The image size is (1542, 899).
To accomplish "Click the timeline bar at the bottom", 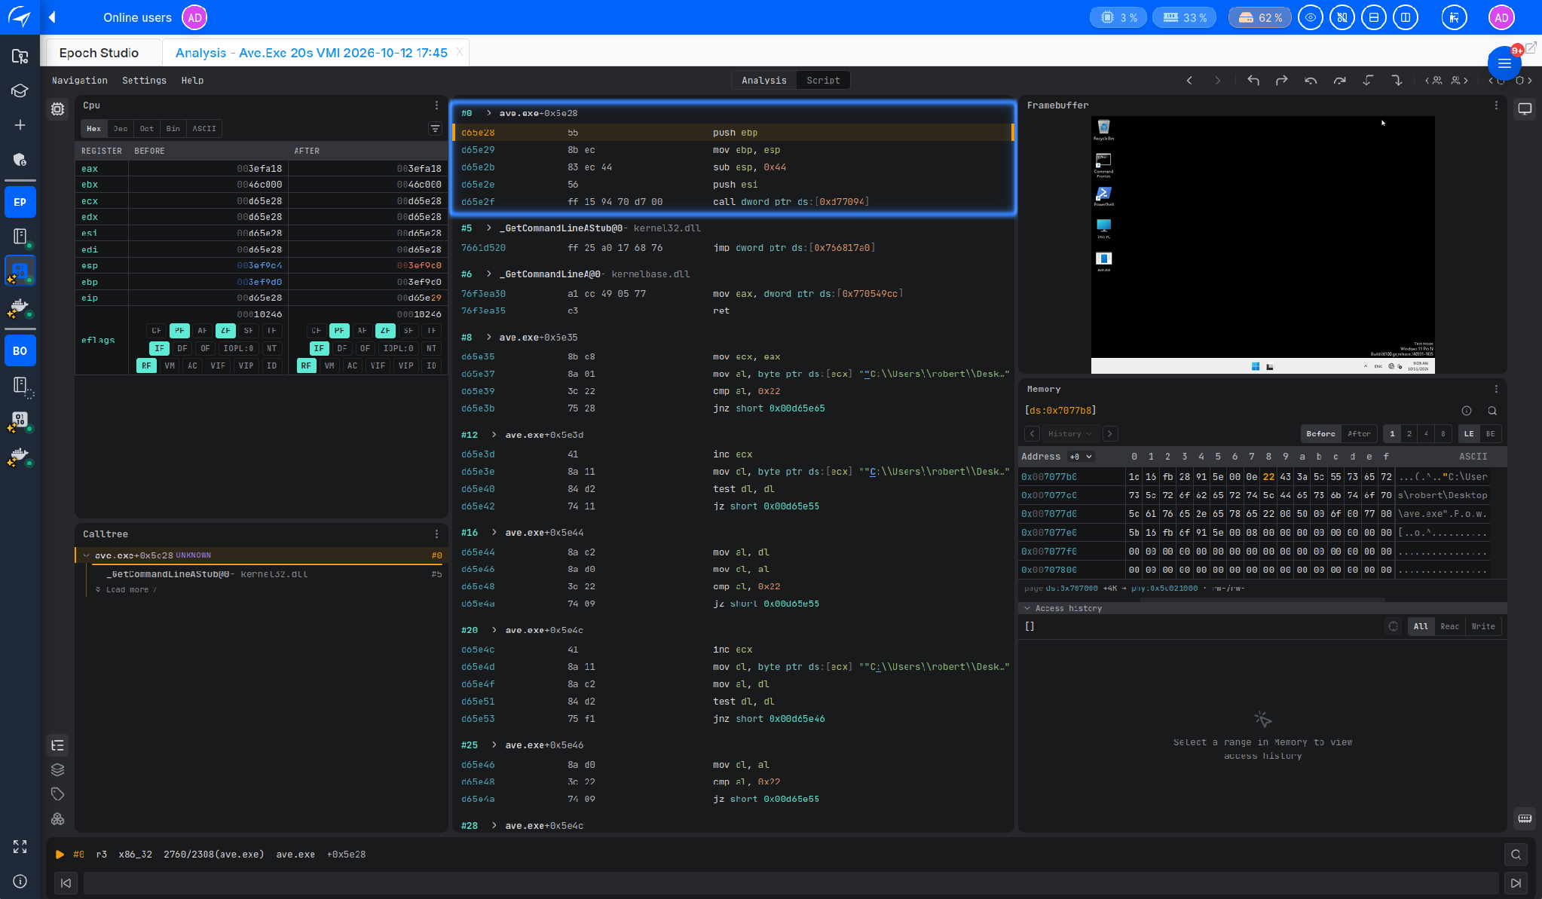I will click(791, 883).
